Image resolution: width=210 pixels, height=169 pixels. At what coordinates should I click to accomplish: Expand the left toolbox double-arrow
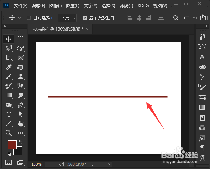click(5, 26)
